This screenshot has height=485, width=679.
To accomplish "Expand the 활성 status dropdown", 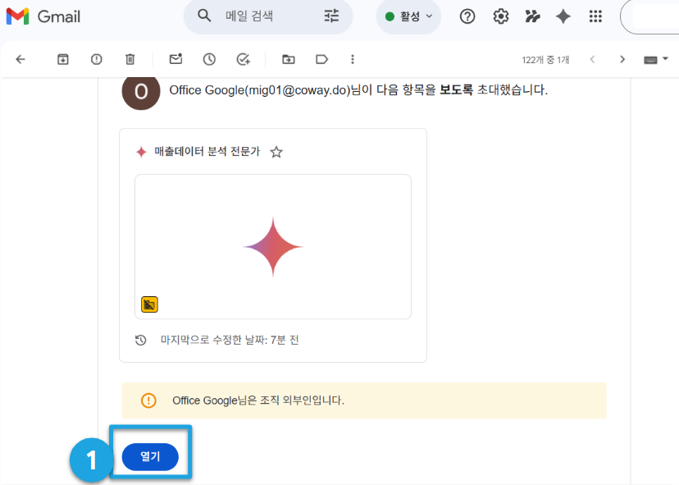I will coord(408,16).
